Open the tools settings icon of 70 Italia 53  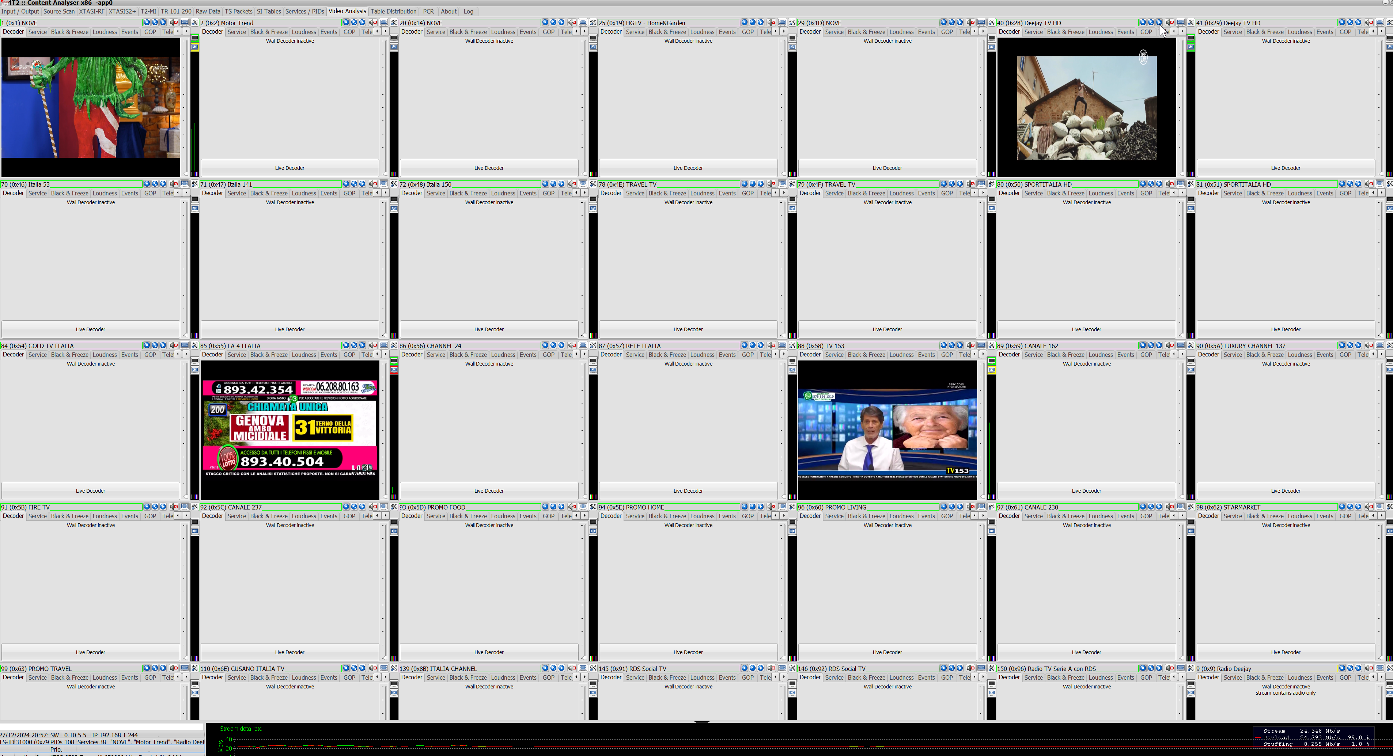point(195,184)
